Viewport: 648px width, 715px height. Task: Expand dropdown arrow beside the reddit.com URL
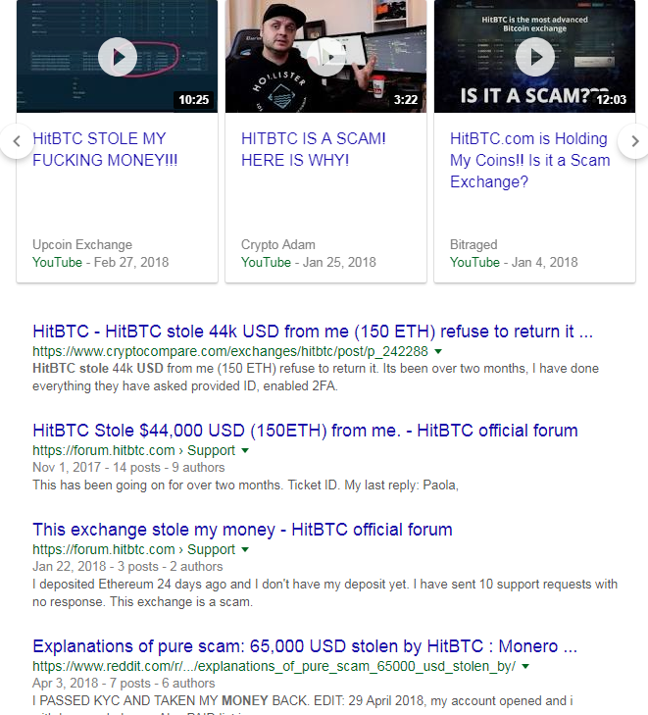[525, 666]
